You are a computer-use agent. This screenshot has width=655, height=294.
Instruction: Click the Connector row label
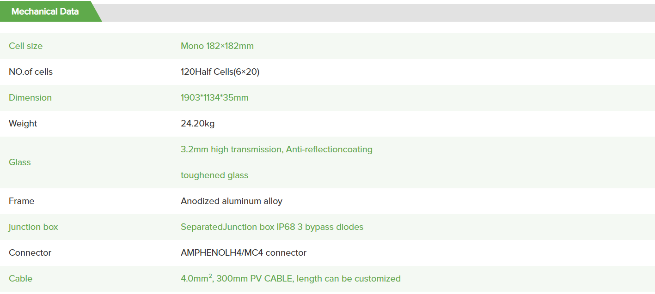point(30,253)
